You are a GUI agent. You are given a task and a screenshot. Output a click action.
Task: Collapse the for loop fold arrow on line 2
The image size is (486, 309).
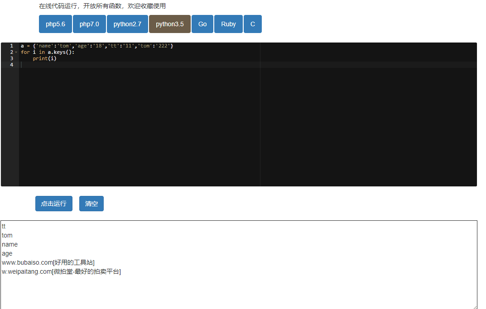tap(16, 52)
